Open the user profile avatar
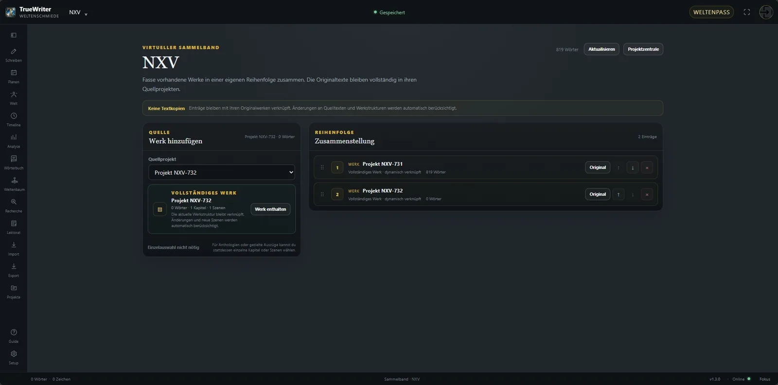 (766, 12)
